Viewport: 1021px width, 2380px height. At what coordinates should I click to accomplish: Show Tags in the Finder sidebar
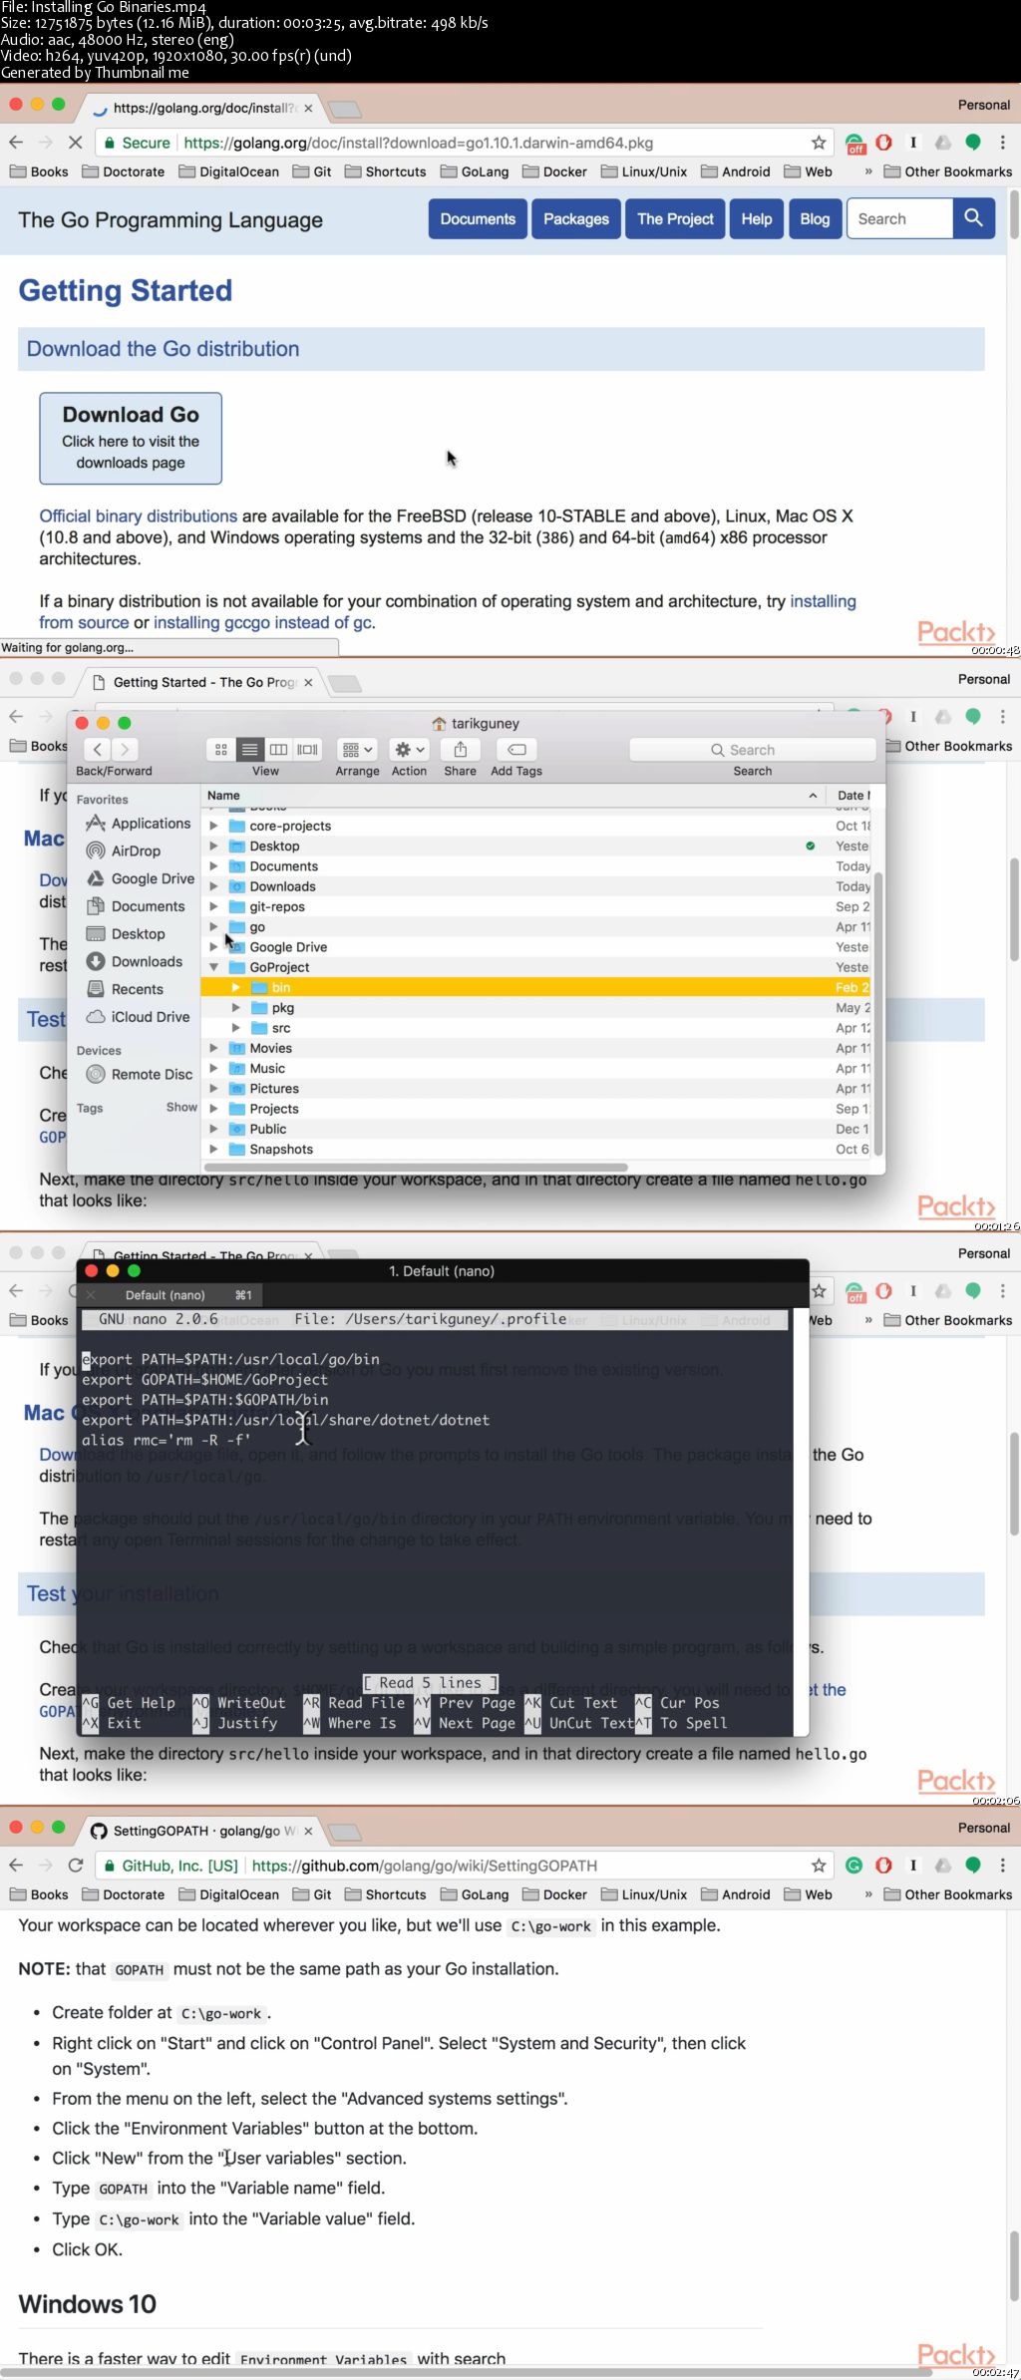pos(181,1107)
